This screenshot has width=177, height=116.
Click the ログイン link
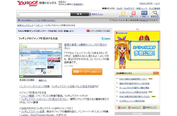62,2
